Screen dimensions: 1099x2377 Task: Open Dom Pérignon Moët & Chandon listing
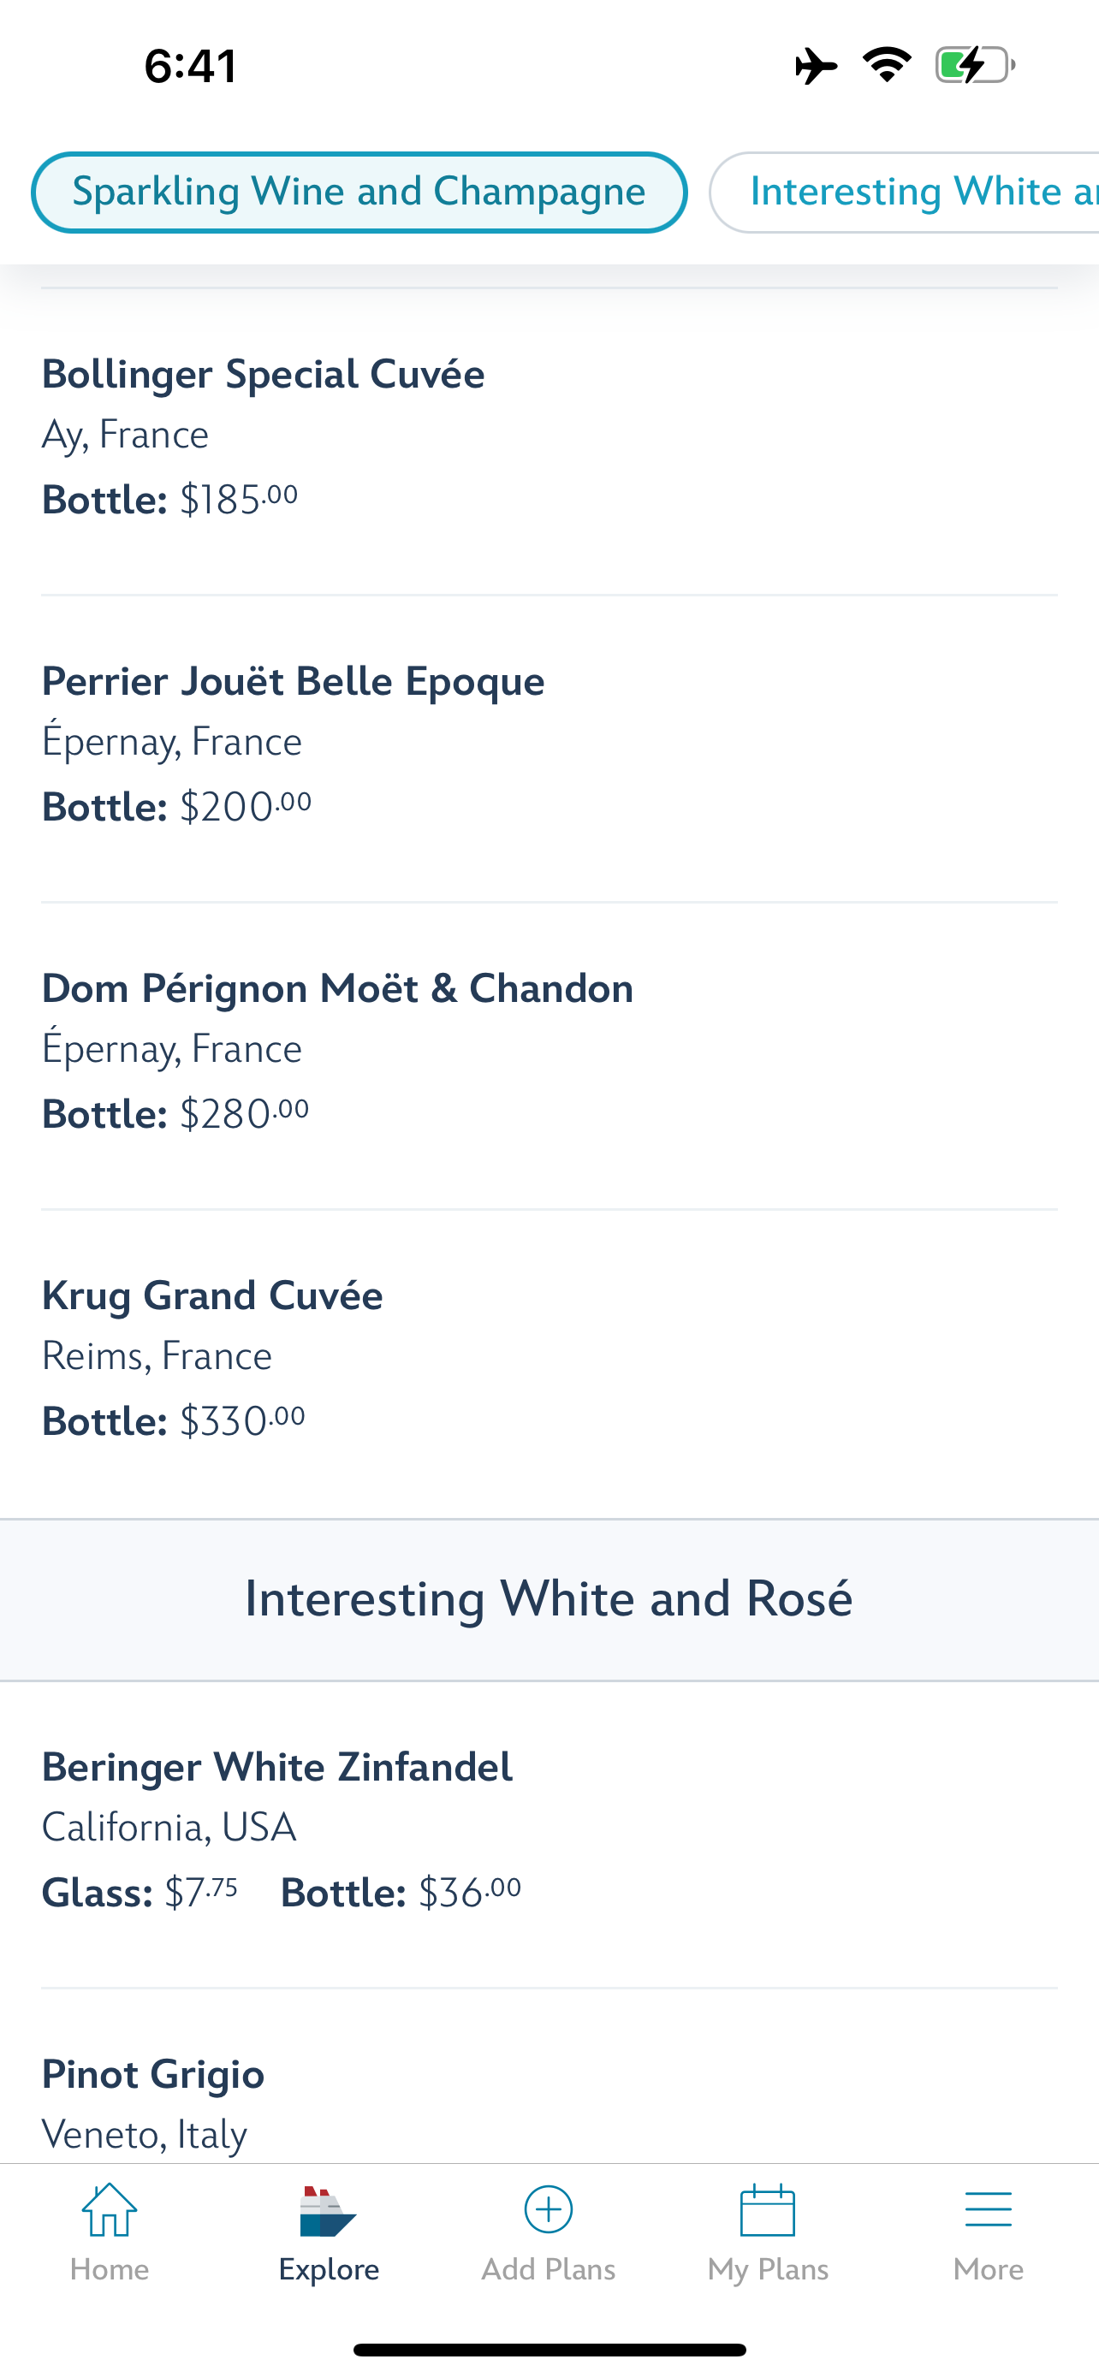337,988
